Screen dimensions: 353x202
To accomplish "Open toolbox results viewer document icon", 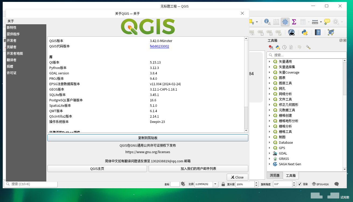I will click(291, 47).
